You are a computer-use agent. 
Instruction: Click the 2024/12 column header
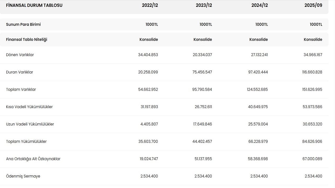tap(260, 5)
